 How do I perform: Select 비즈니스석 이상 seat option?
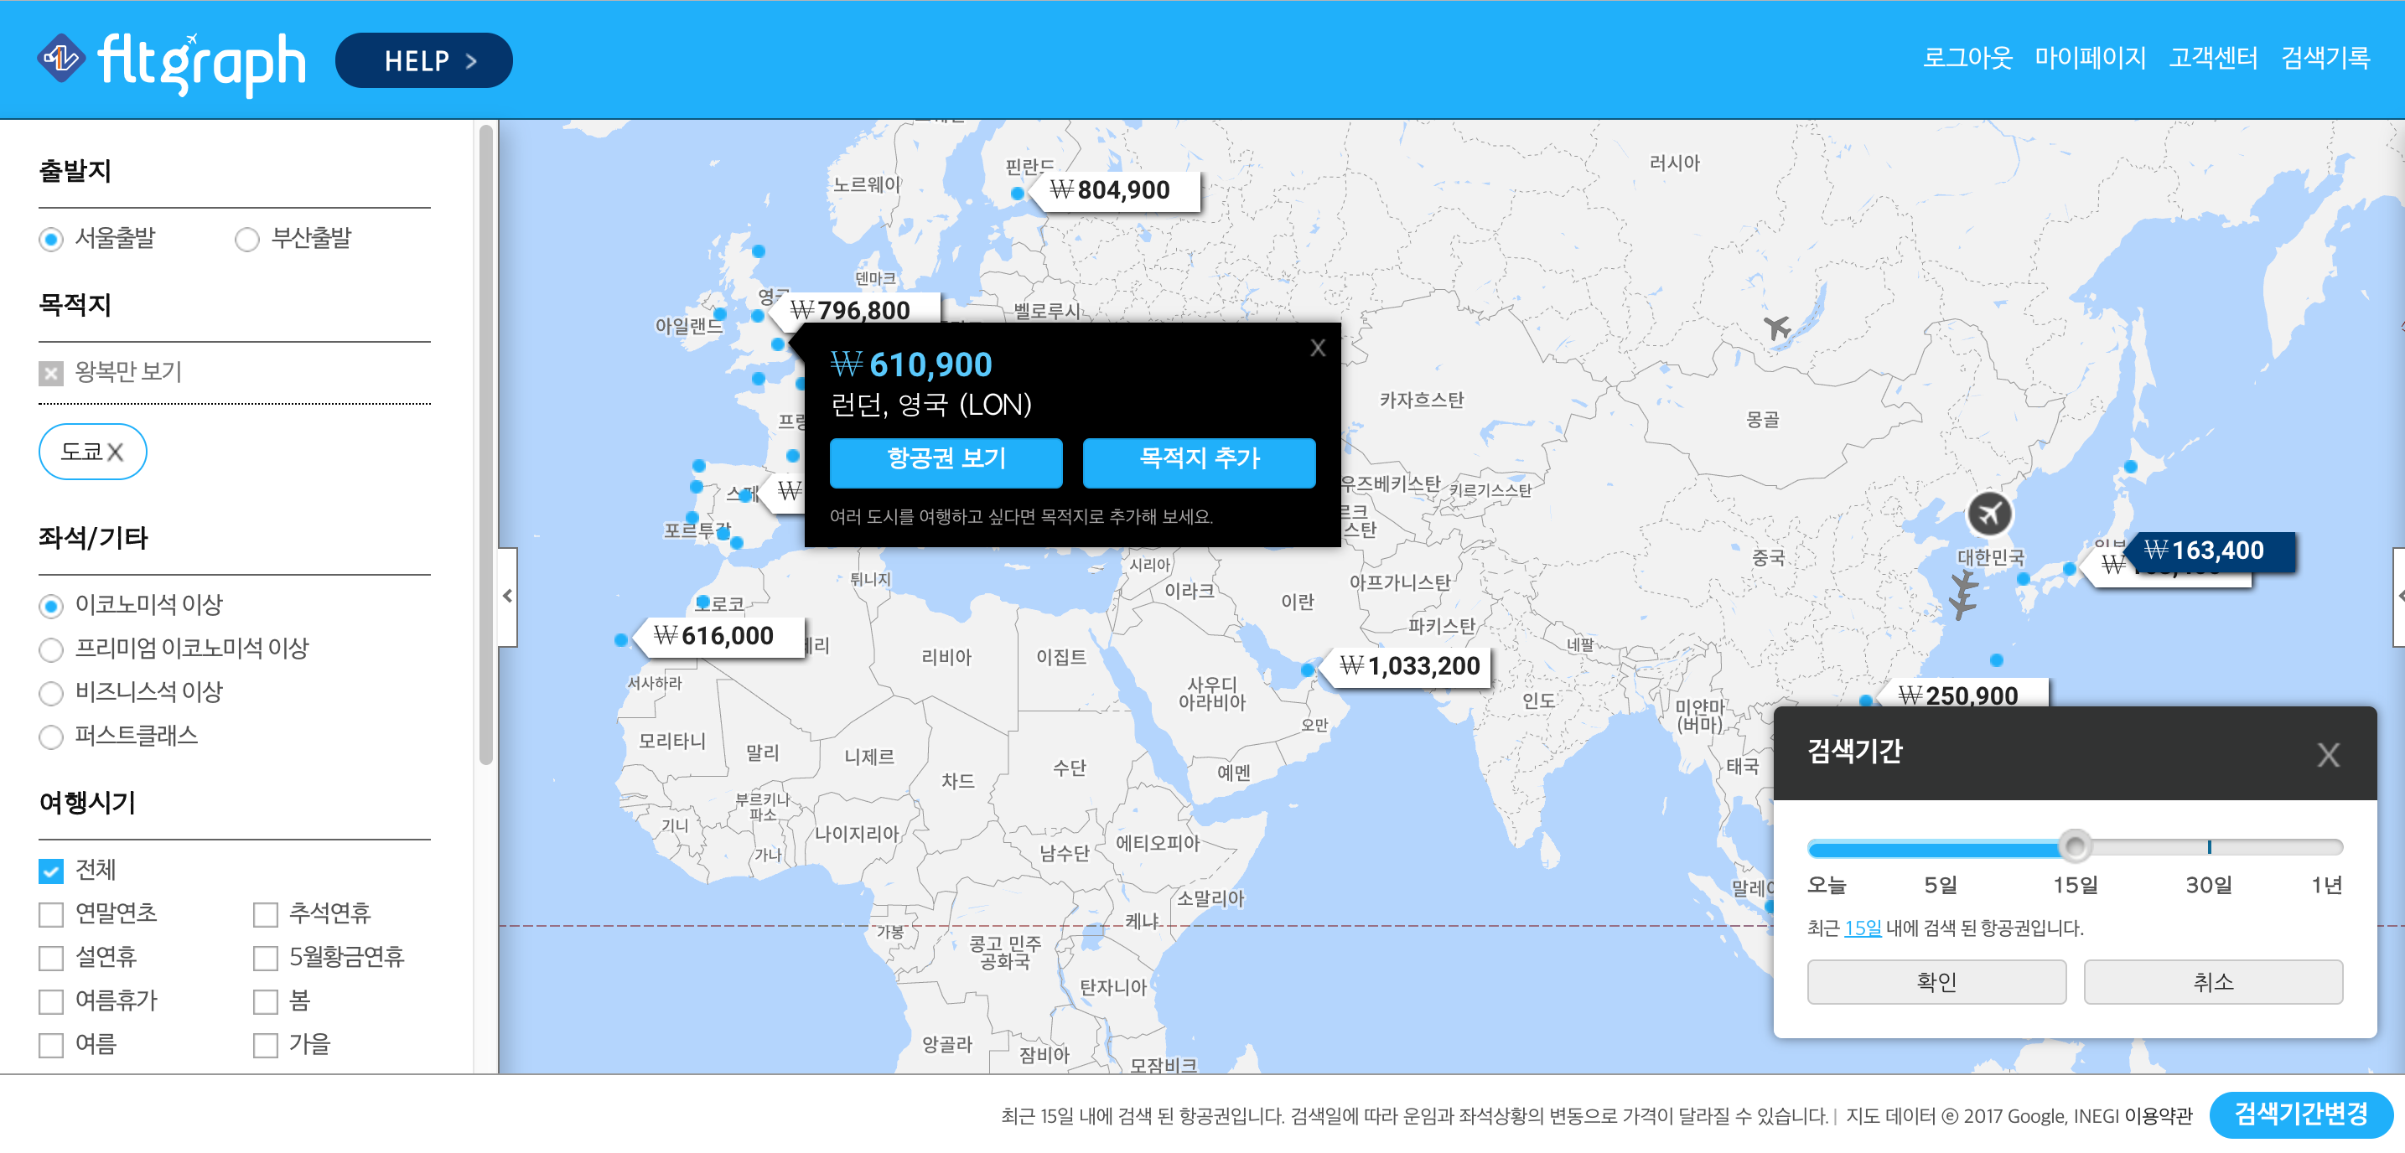point(51,693)
